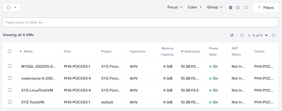The width and height of the screenshot is (282, 111).
Task: Click the Name column sort arrow
Action: click(x=21, y=51)
